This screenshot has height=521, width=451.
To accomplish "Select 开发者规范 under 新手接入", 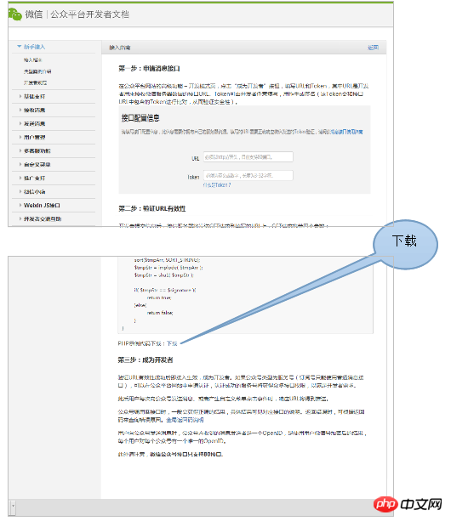I will (35, 82).
